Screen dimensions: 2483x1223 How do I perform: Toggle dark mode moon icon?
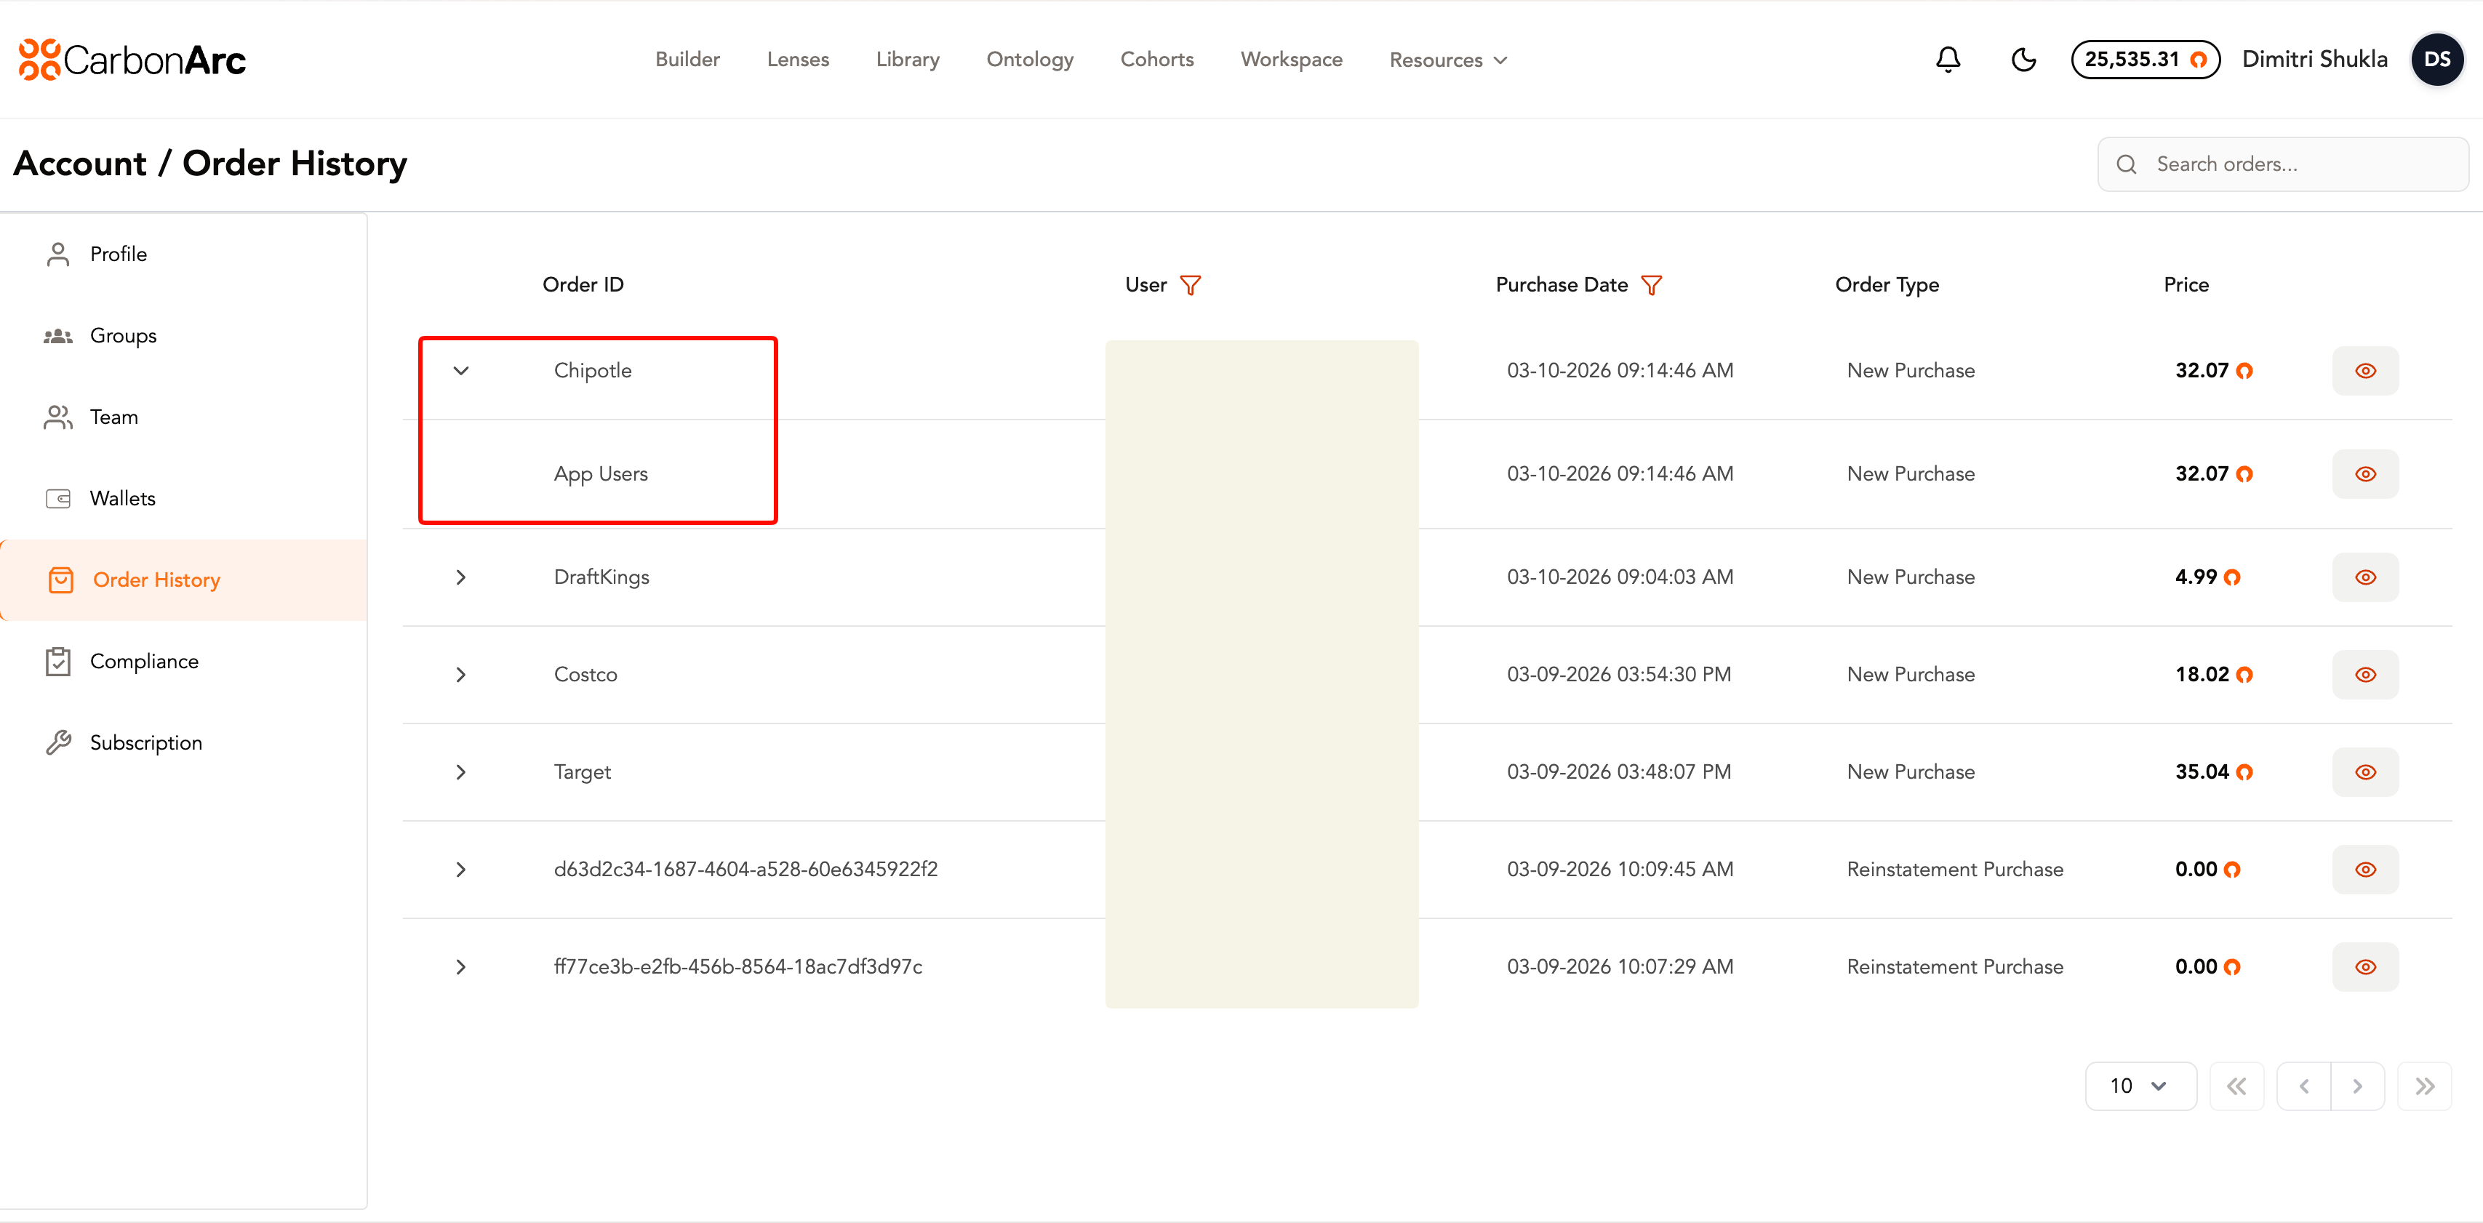(2023, 60)
